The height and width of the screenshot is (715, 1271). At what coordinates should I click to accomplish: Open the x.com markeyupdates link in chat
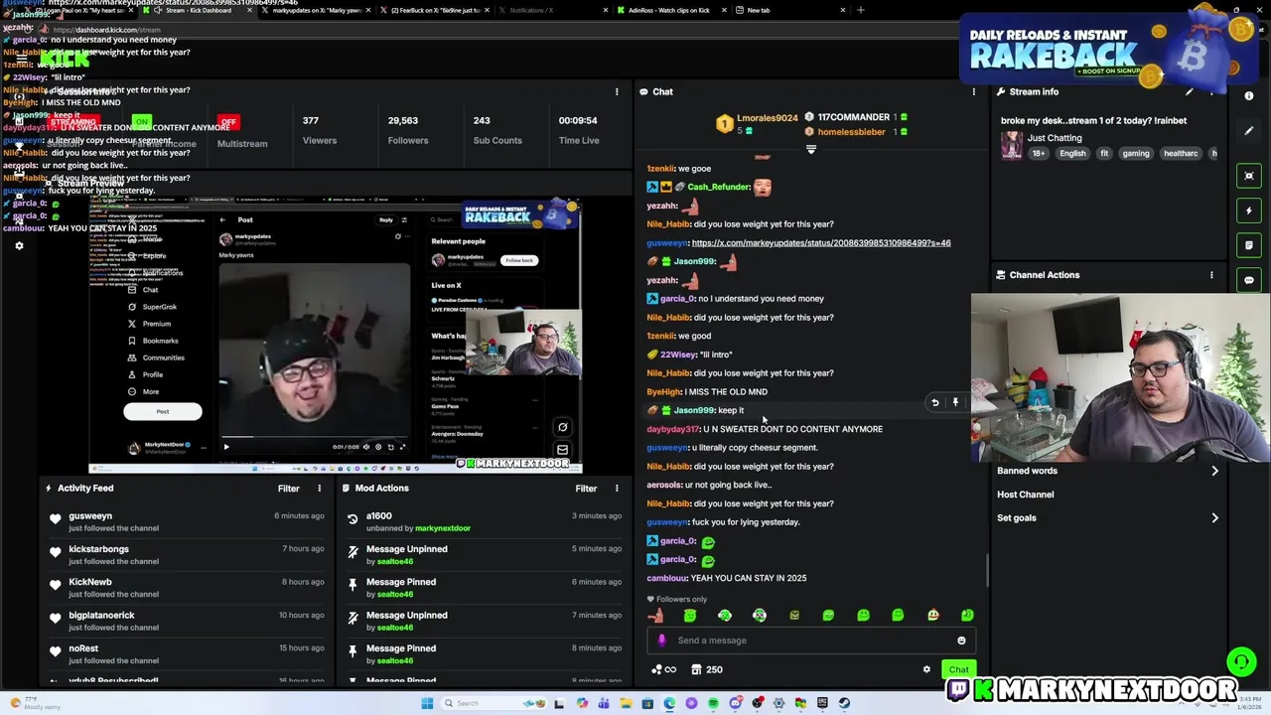821,243
